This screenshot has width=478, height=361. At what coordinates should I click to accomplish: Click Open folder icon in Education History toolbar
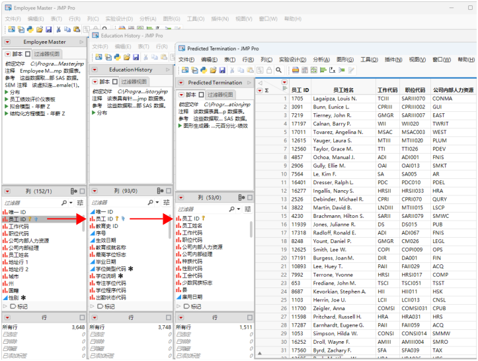tap(127, 57)
